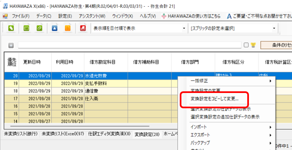292x150 pixels.
Task: Click the light bulb icon near filter
Action: 253,45
